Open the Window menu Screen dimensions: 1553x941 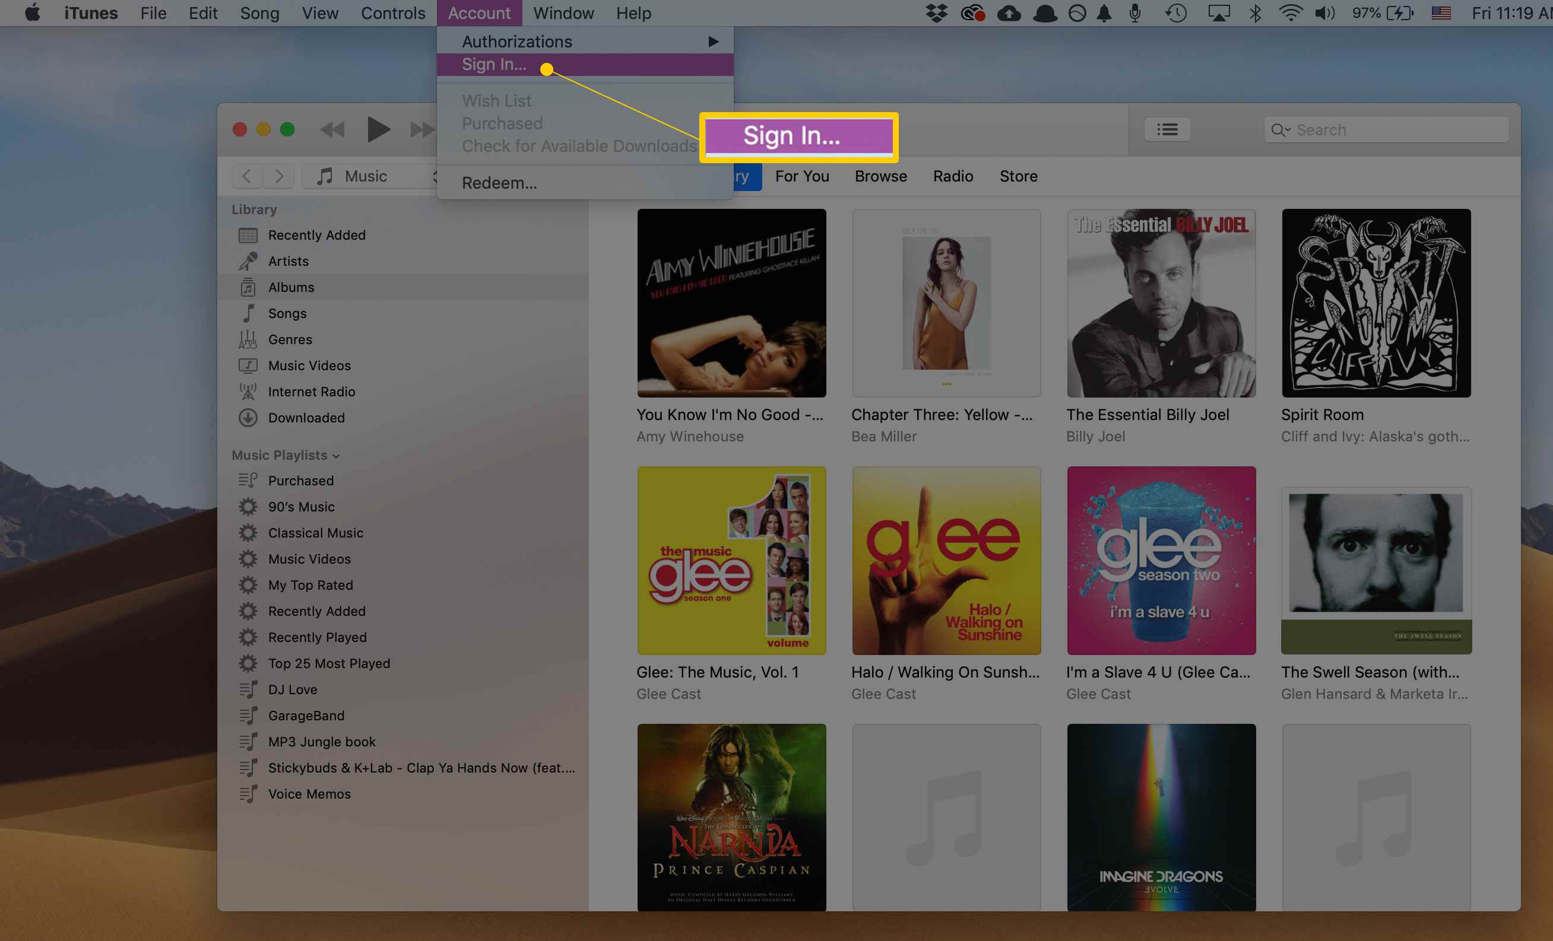[x=563, y=12]
